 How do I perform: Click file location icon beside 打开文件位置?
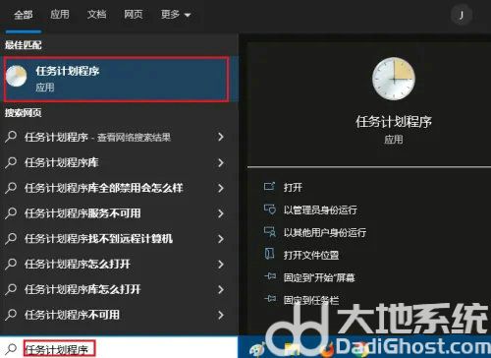click(x=269, y=254)
